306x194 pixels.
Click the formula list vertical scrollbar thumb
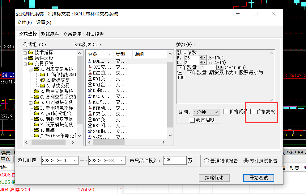coord(170,95)
